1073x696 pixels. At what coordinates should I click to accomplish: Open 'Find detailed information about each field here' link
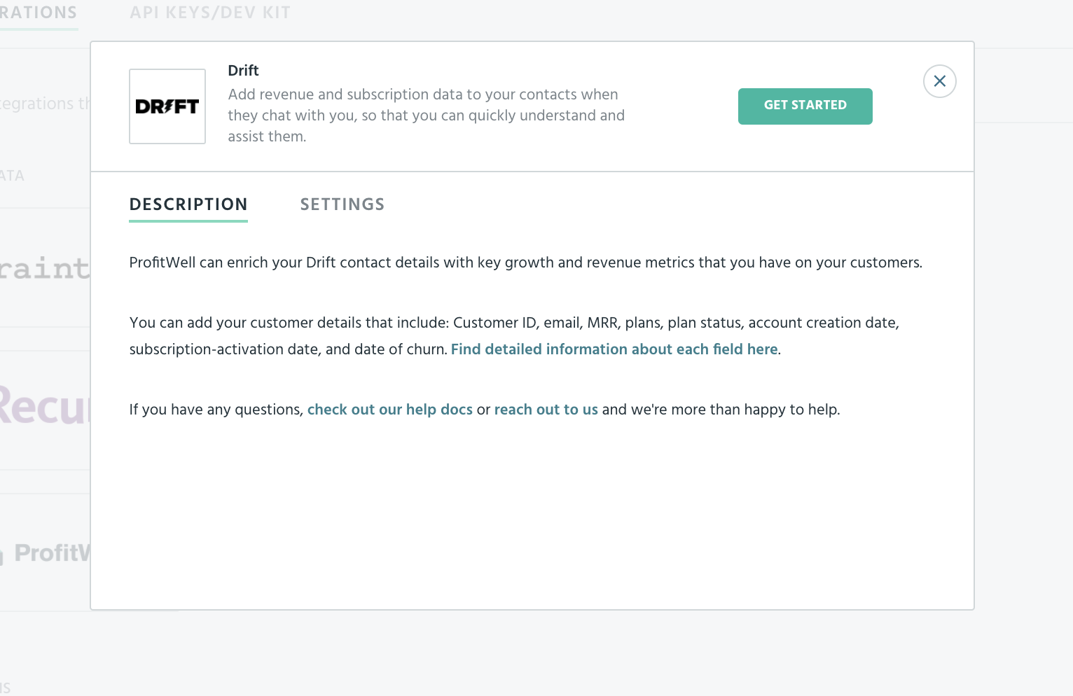(x=614, y=349)
